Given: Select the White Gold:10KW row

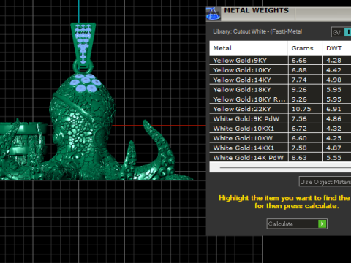Looking at the screenshot, I should tap(280, 138).
